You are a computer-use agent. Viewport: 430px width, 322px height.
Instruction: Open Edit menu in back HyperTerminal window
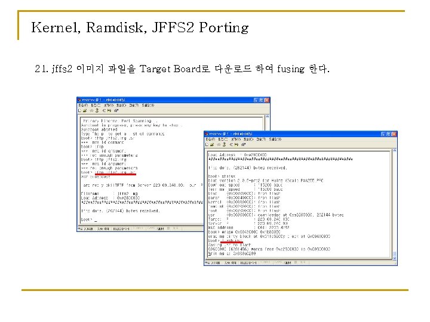96,106
